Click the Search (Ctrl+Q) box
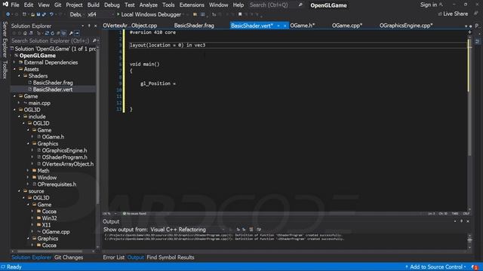 point(269,5)
